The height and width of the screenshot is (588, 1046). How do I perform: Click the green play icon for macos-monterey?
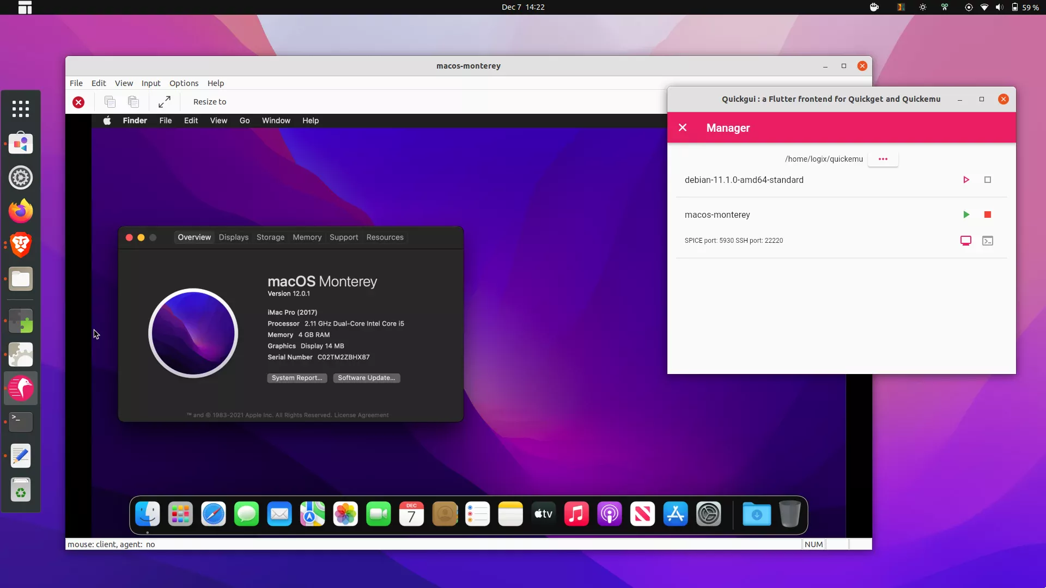tap(966, 215)
